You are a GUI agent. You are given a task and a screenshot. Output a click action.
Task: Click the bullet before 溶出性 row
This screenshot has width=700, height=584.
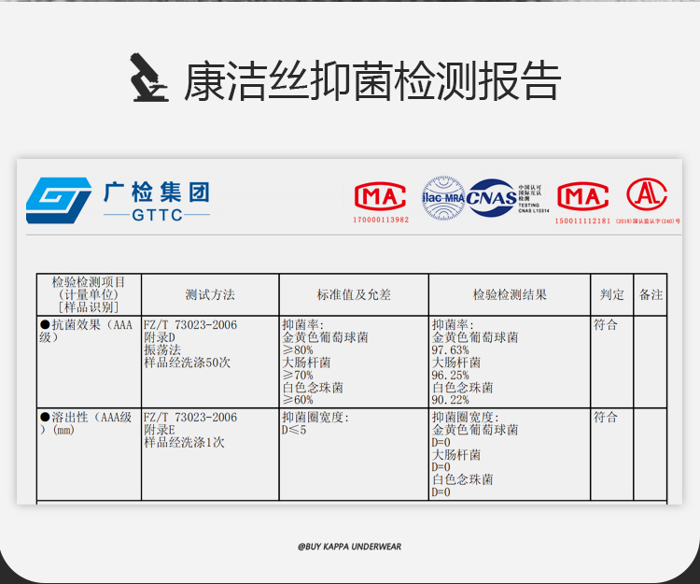(44, 417)
